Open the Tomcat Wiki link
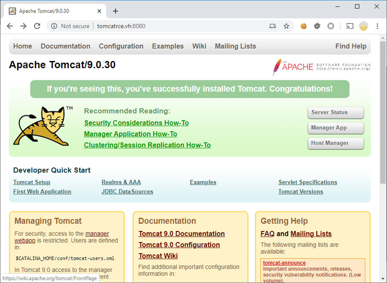This screenshot has width=387, height=283. coord(158,256)
